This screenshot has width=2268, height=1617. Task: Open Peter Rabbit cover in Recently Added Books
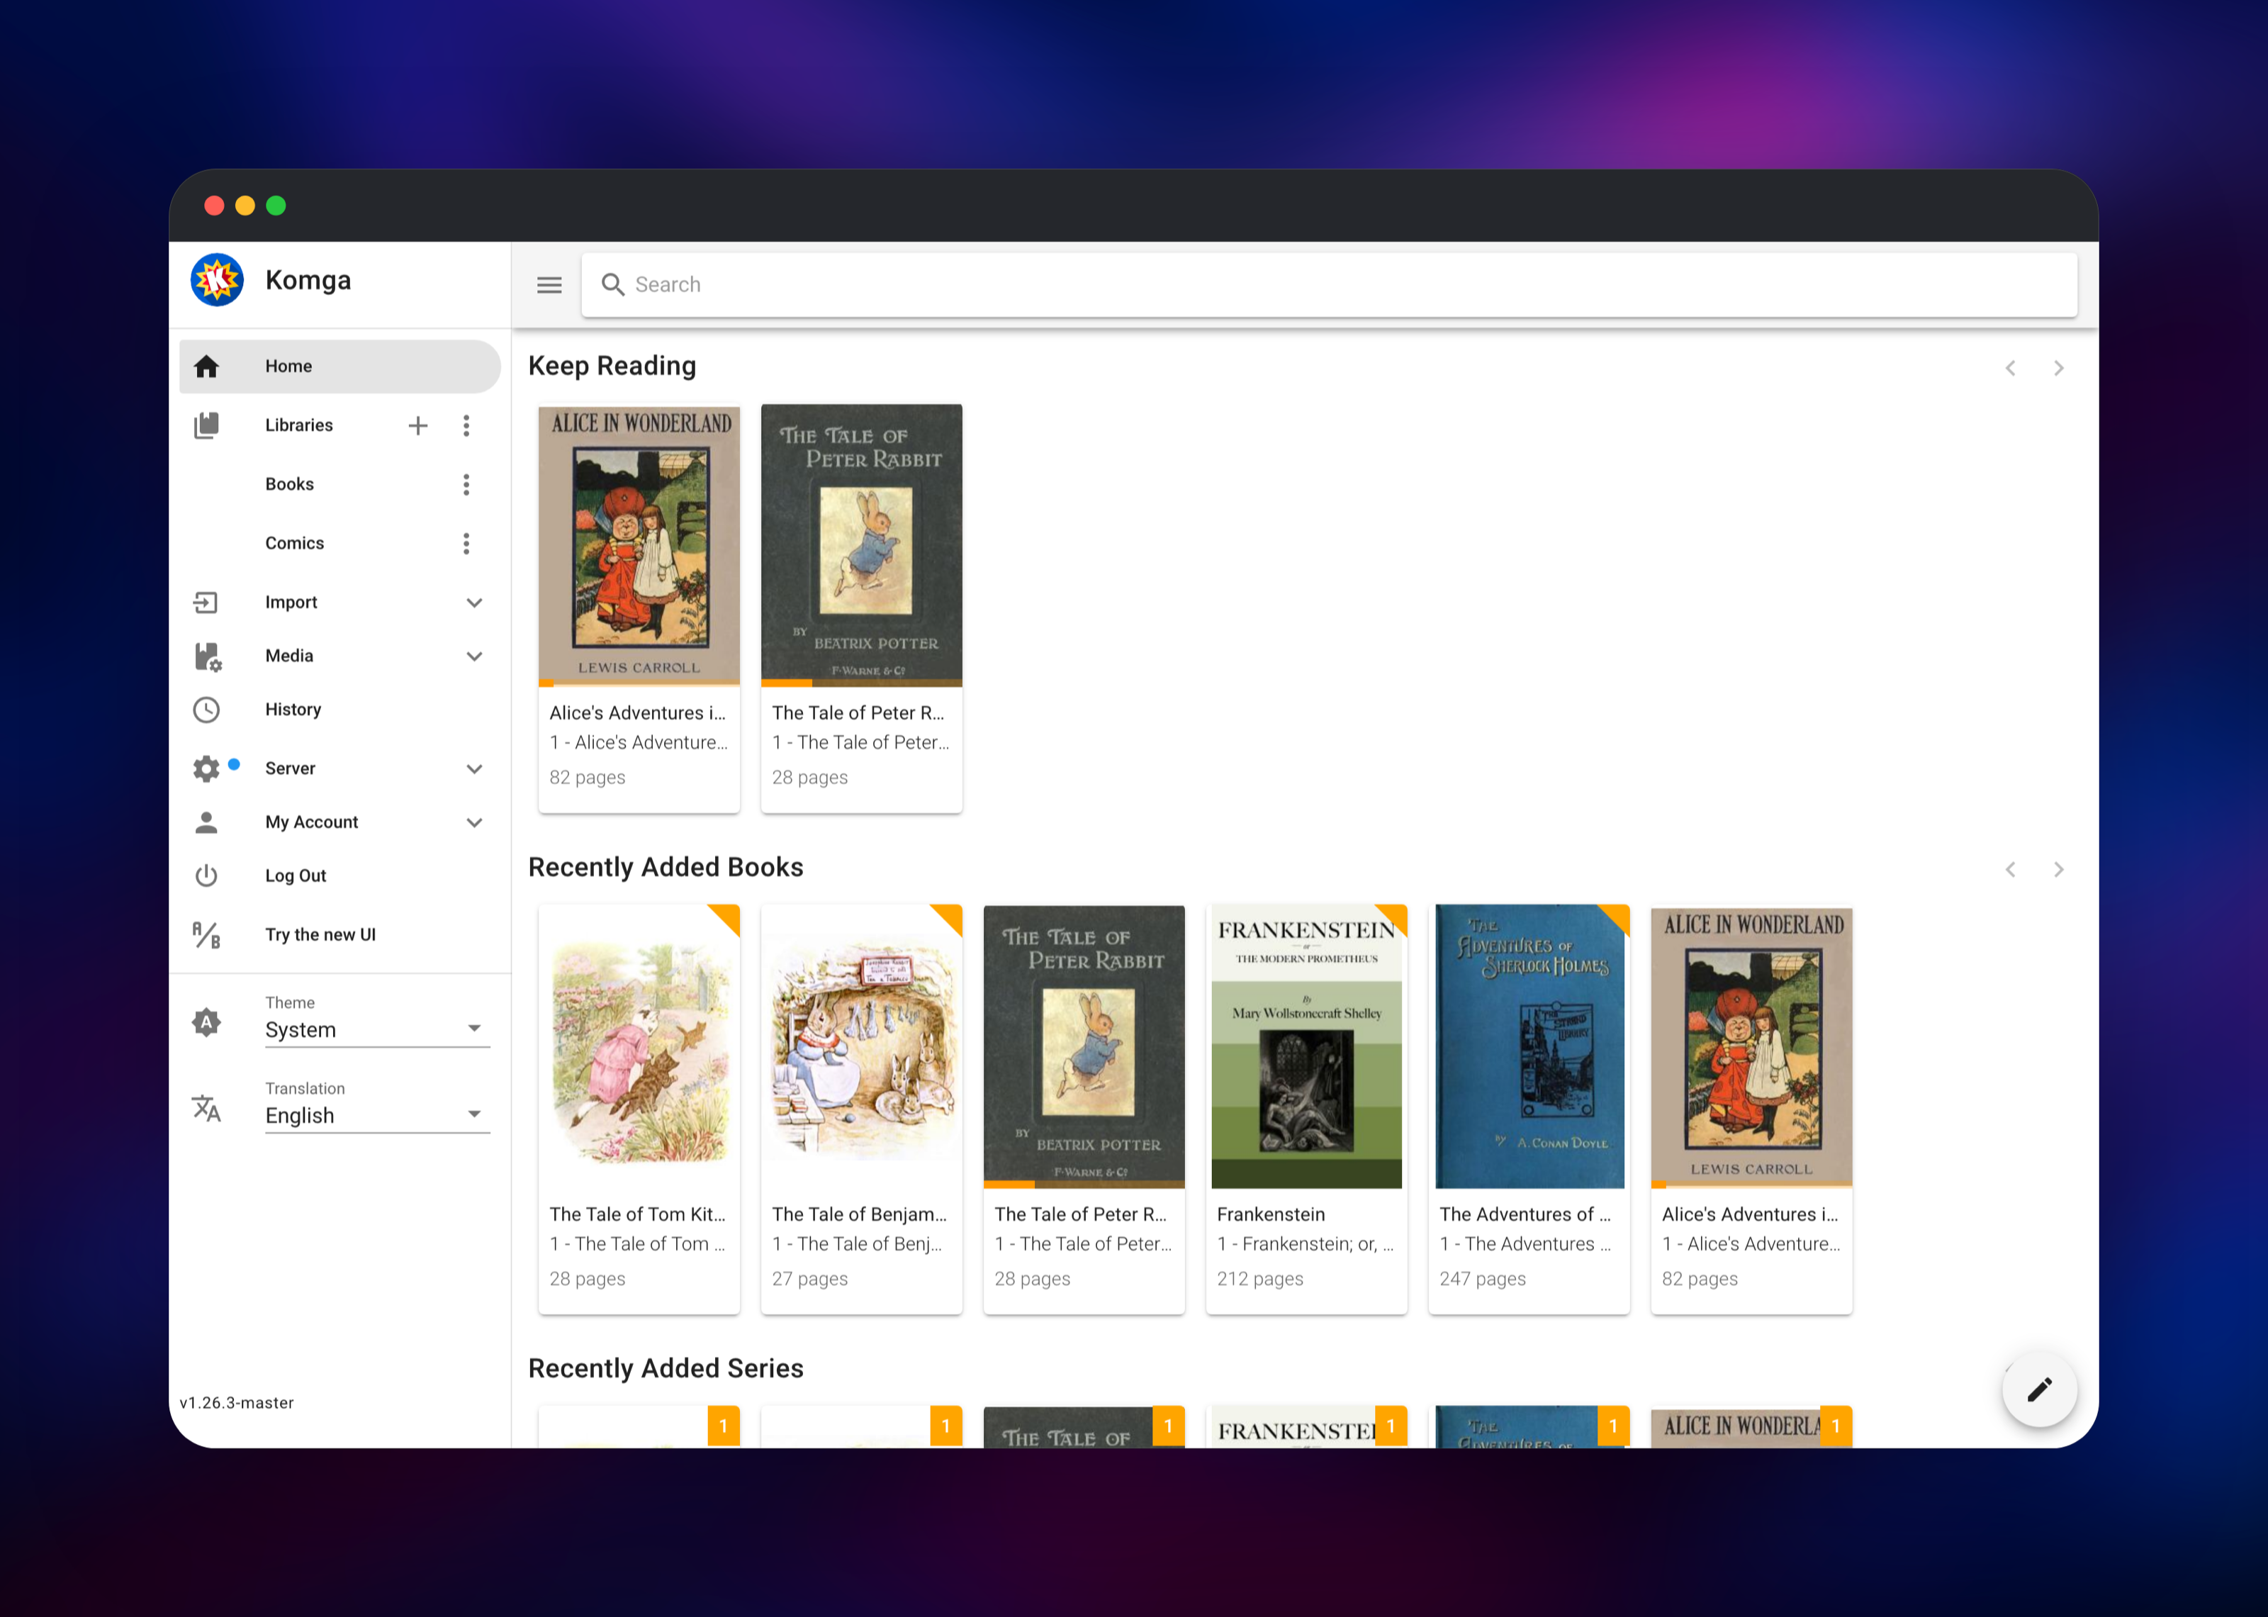(1084, 1046)
